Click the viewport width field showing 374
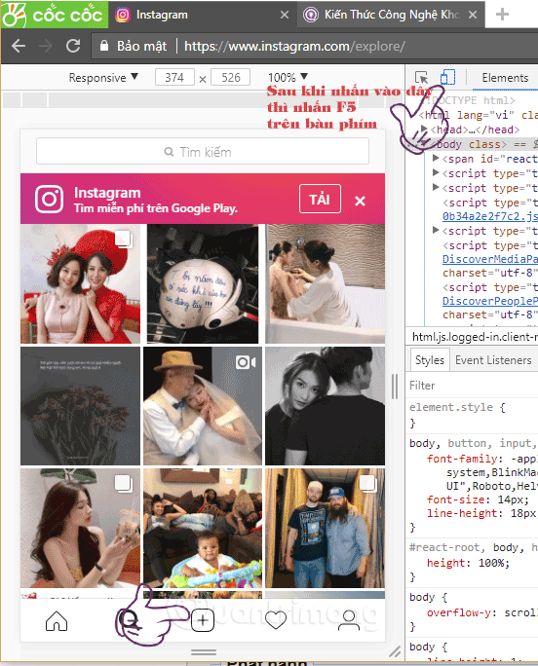This screenshot has width=538, height=666. [174, 77]
